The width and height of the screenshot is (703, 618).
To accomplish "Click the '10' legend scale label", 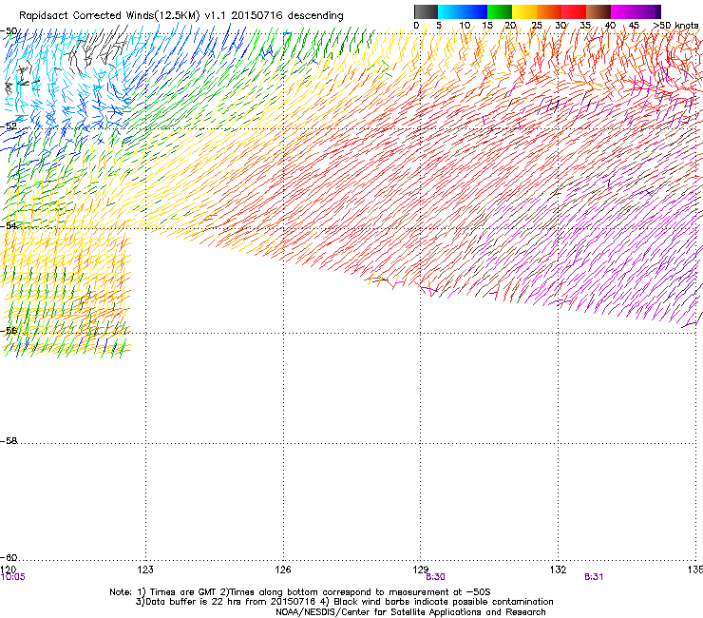I will (x=465, y=25).
